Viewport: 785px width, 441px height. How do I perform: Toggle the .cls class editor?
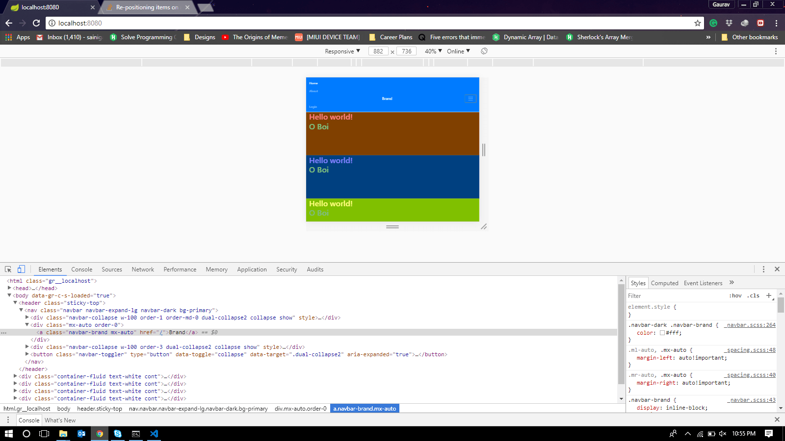click(753, 295)
